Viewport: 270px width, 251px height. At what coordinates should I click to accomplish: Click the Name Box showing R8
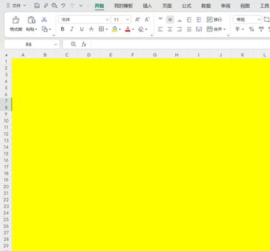(x=28, y=44)
